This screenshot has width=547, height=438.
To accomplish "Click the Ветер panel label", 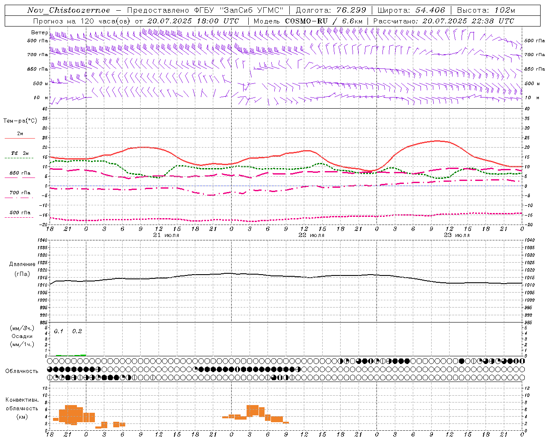I will tap(40, 33).
